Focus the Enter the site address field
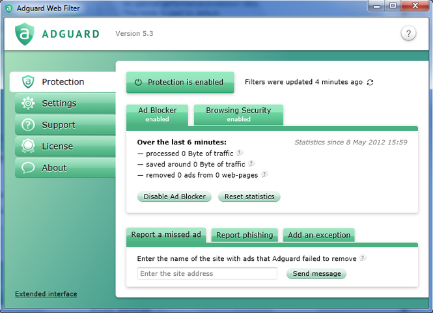This screenshot has width=433, height=313. 207,273
